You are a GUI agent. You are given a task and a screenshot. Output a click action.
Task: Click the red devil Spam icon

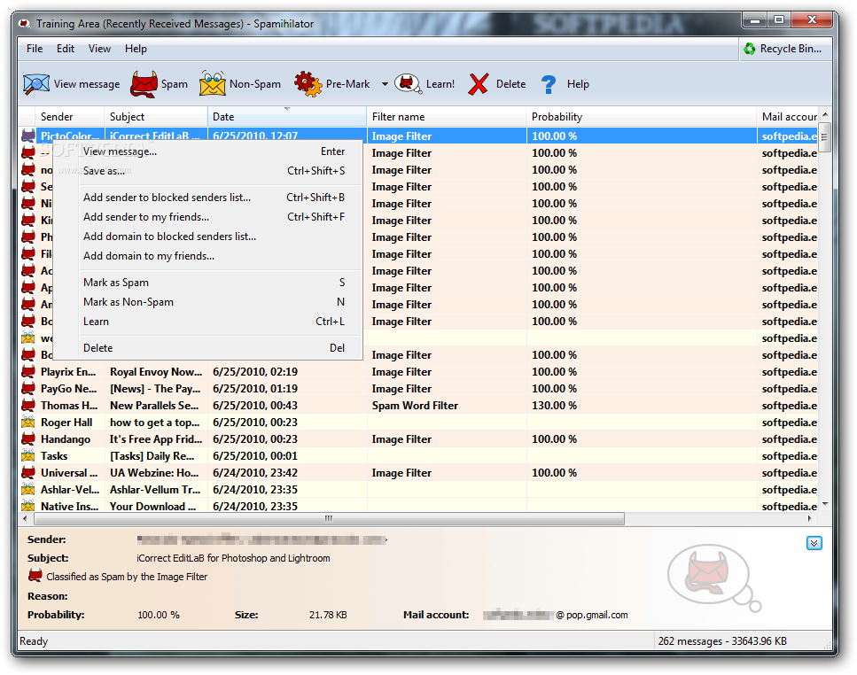tap(144, 84)
